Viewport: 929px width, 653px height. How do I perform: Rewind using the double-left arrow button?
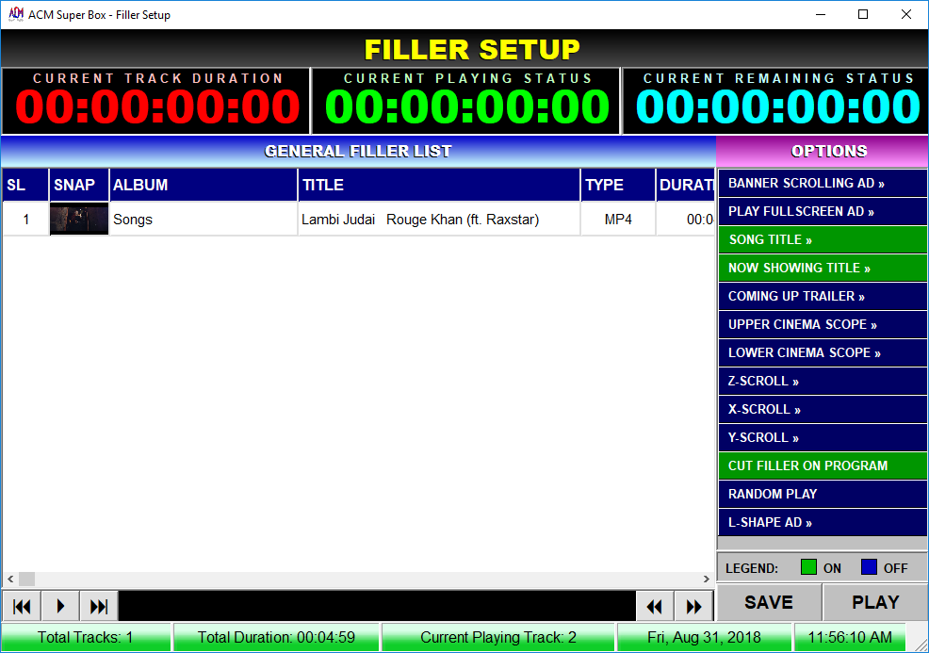[x=655, y=606]
